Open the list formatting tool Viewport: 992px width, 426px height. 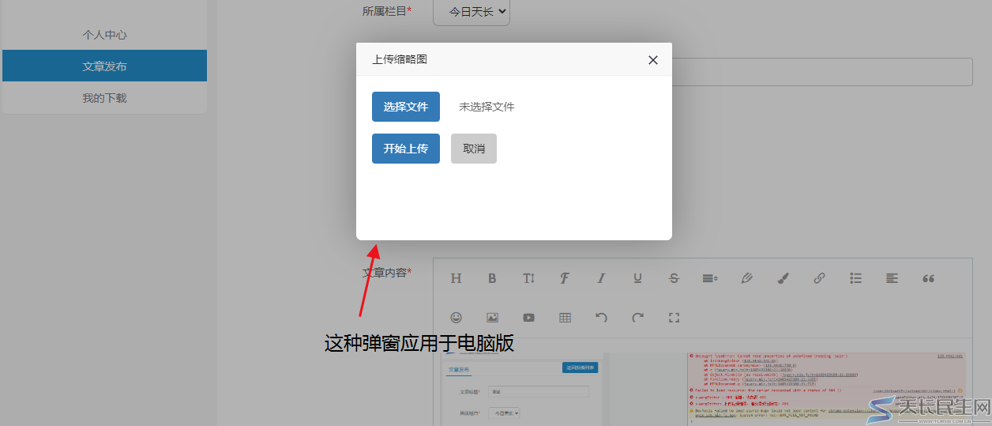(855, 278)
